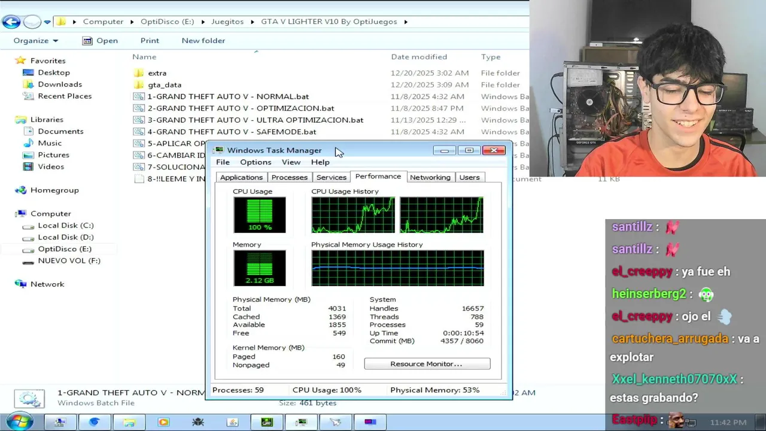766x431 pixels.
Task: Sort by the Name column header
Action: (144, 57)
